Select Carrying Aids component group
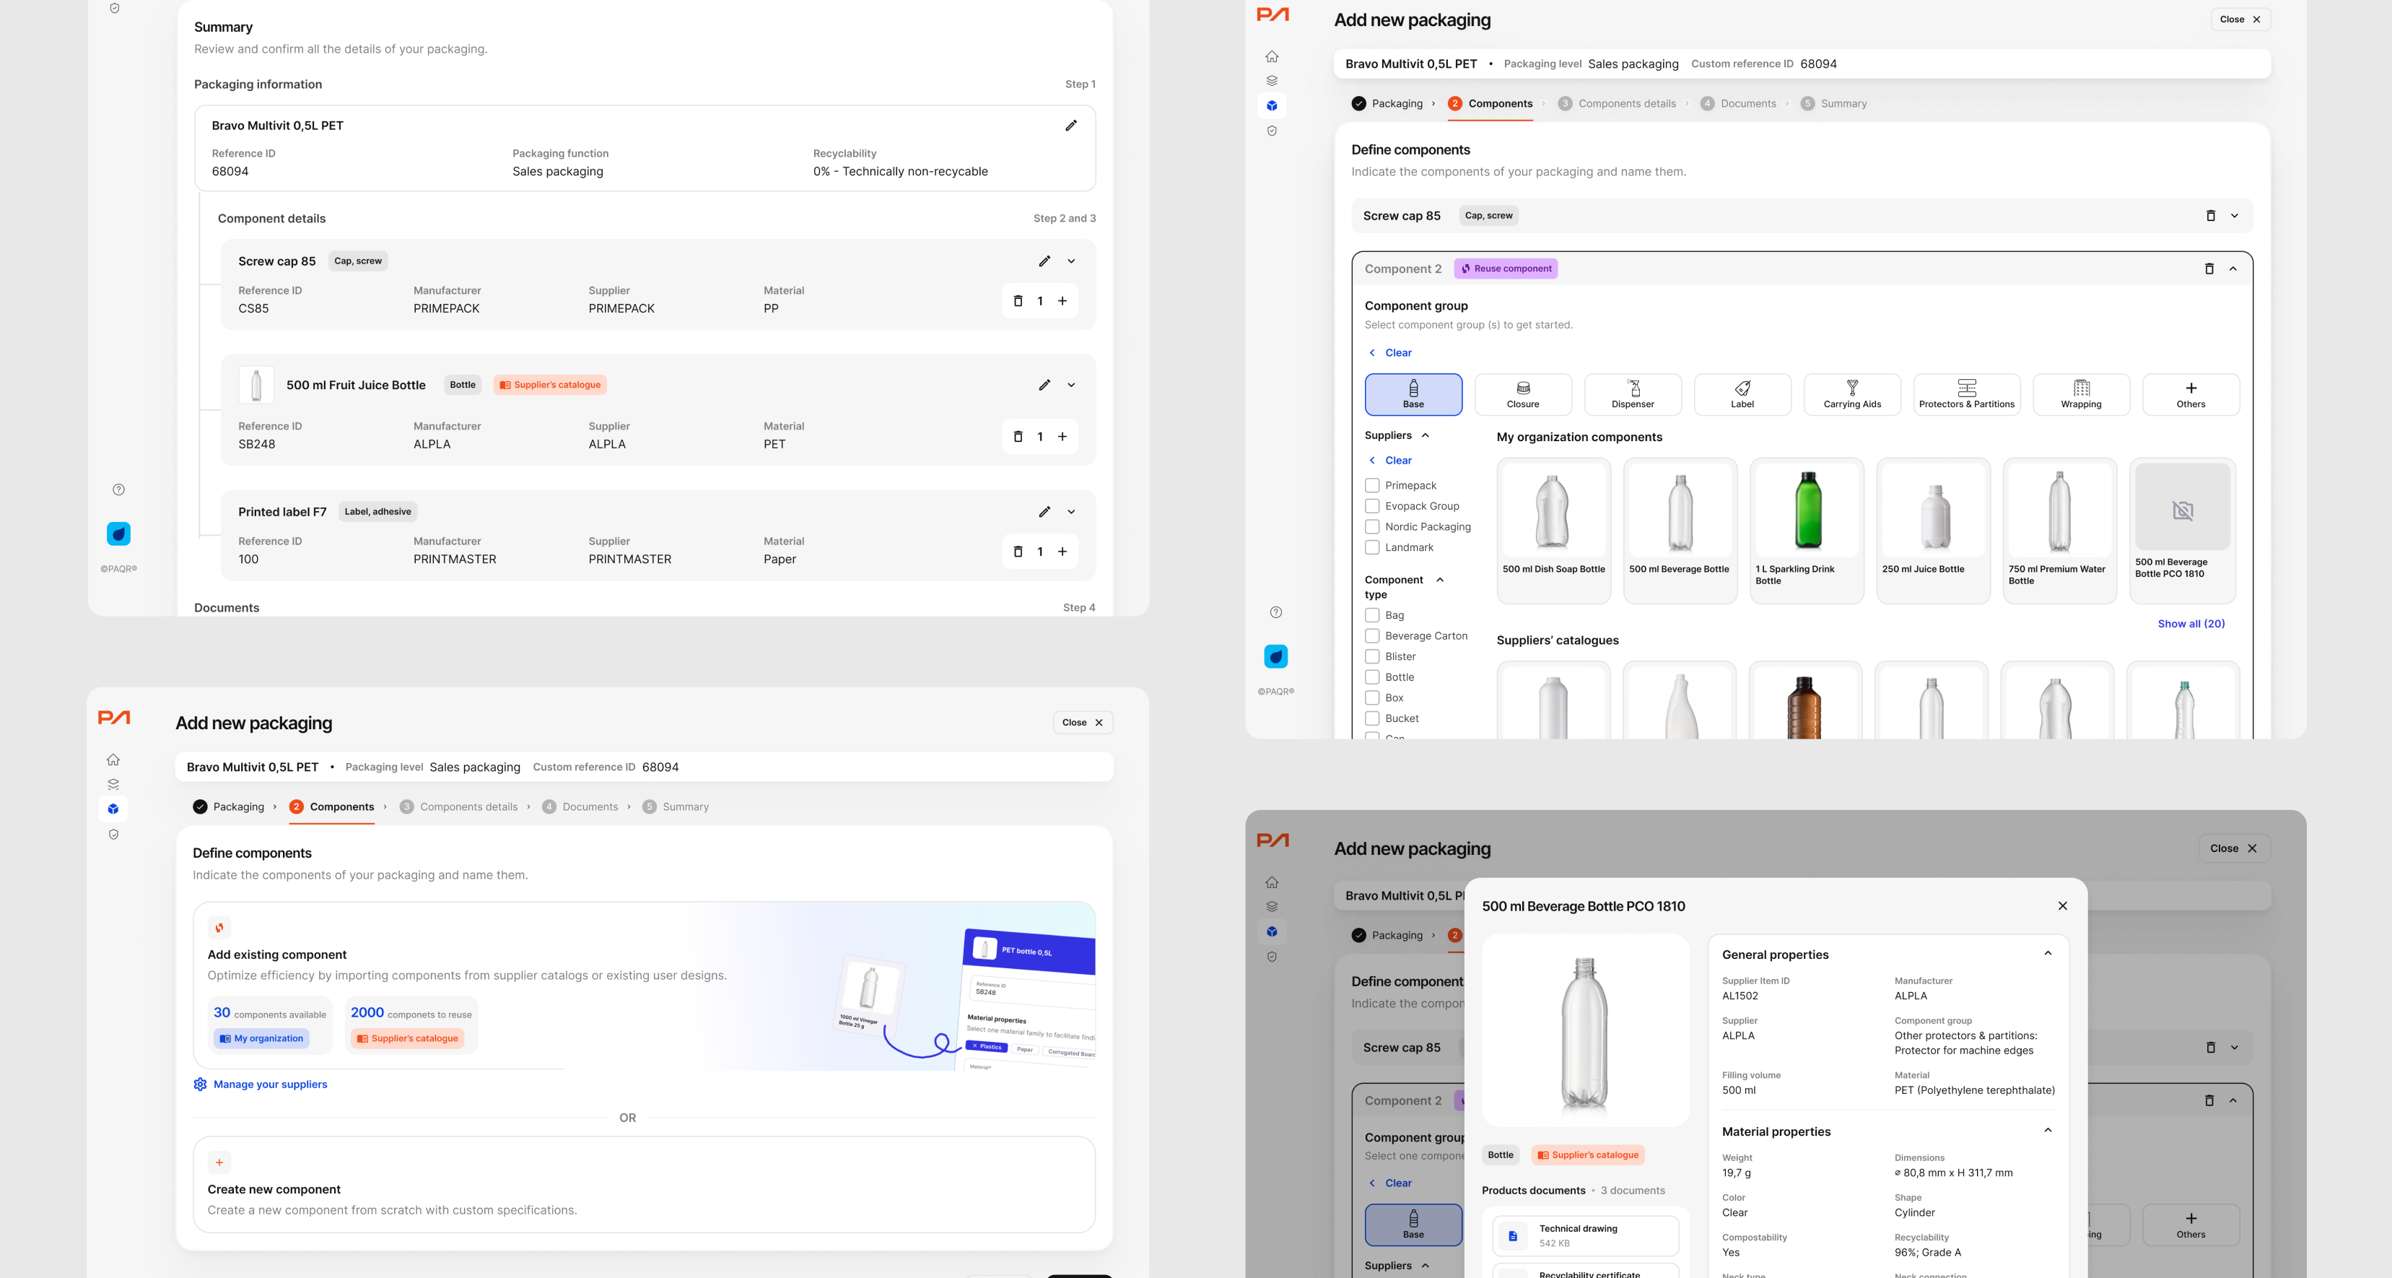 (1851, 395)
